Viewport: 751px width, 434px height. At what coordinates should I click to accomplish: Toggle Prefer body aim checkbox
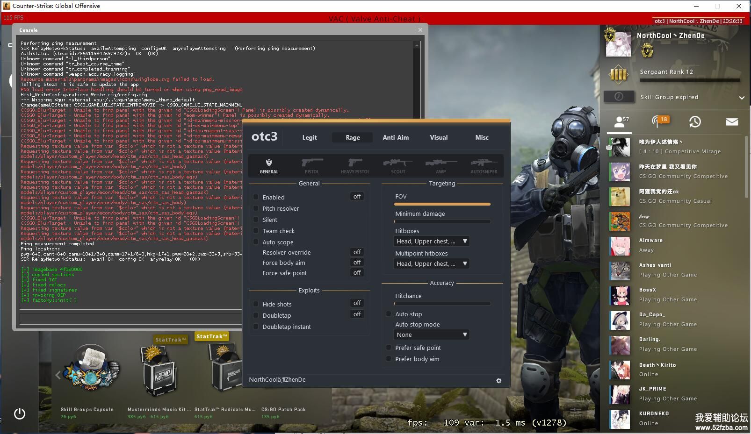point(389,359)
